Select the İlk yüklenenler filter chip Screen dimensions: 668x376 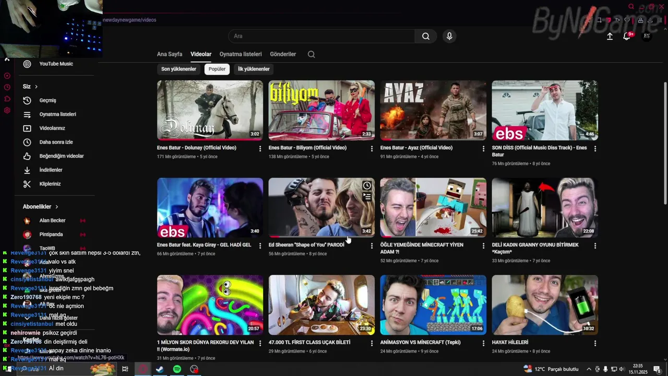click(254, 69)
